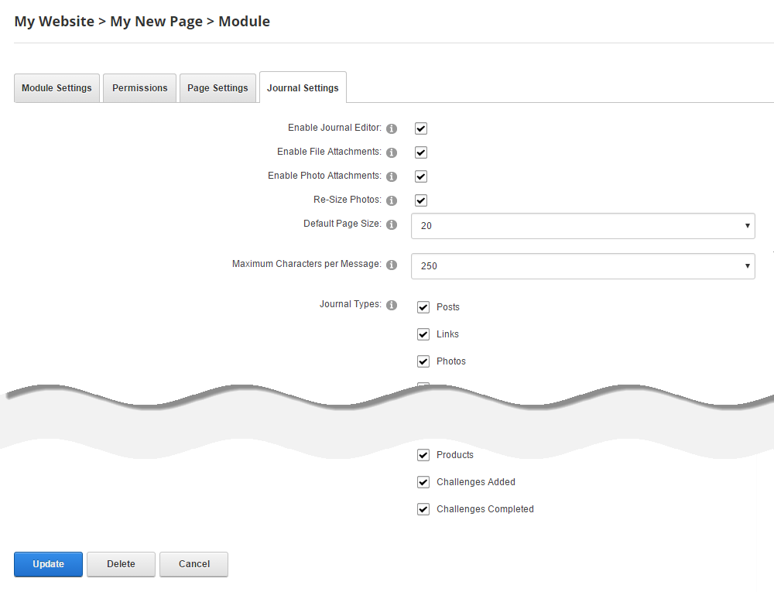774x592 pixels.
Task: Uncheck the Products journal type
Action: pyautogui.click(x=423, y=455)
